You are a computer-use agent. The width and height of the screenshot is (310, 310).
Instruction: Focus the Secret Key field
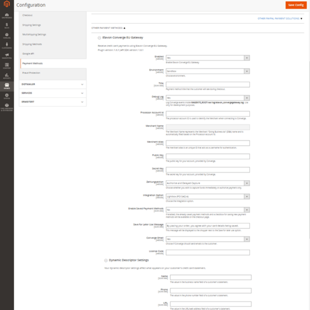point(208,170)
